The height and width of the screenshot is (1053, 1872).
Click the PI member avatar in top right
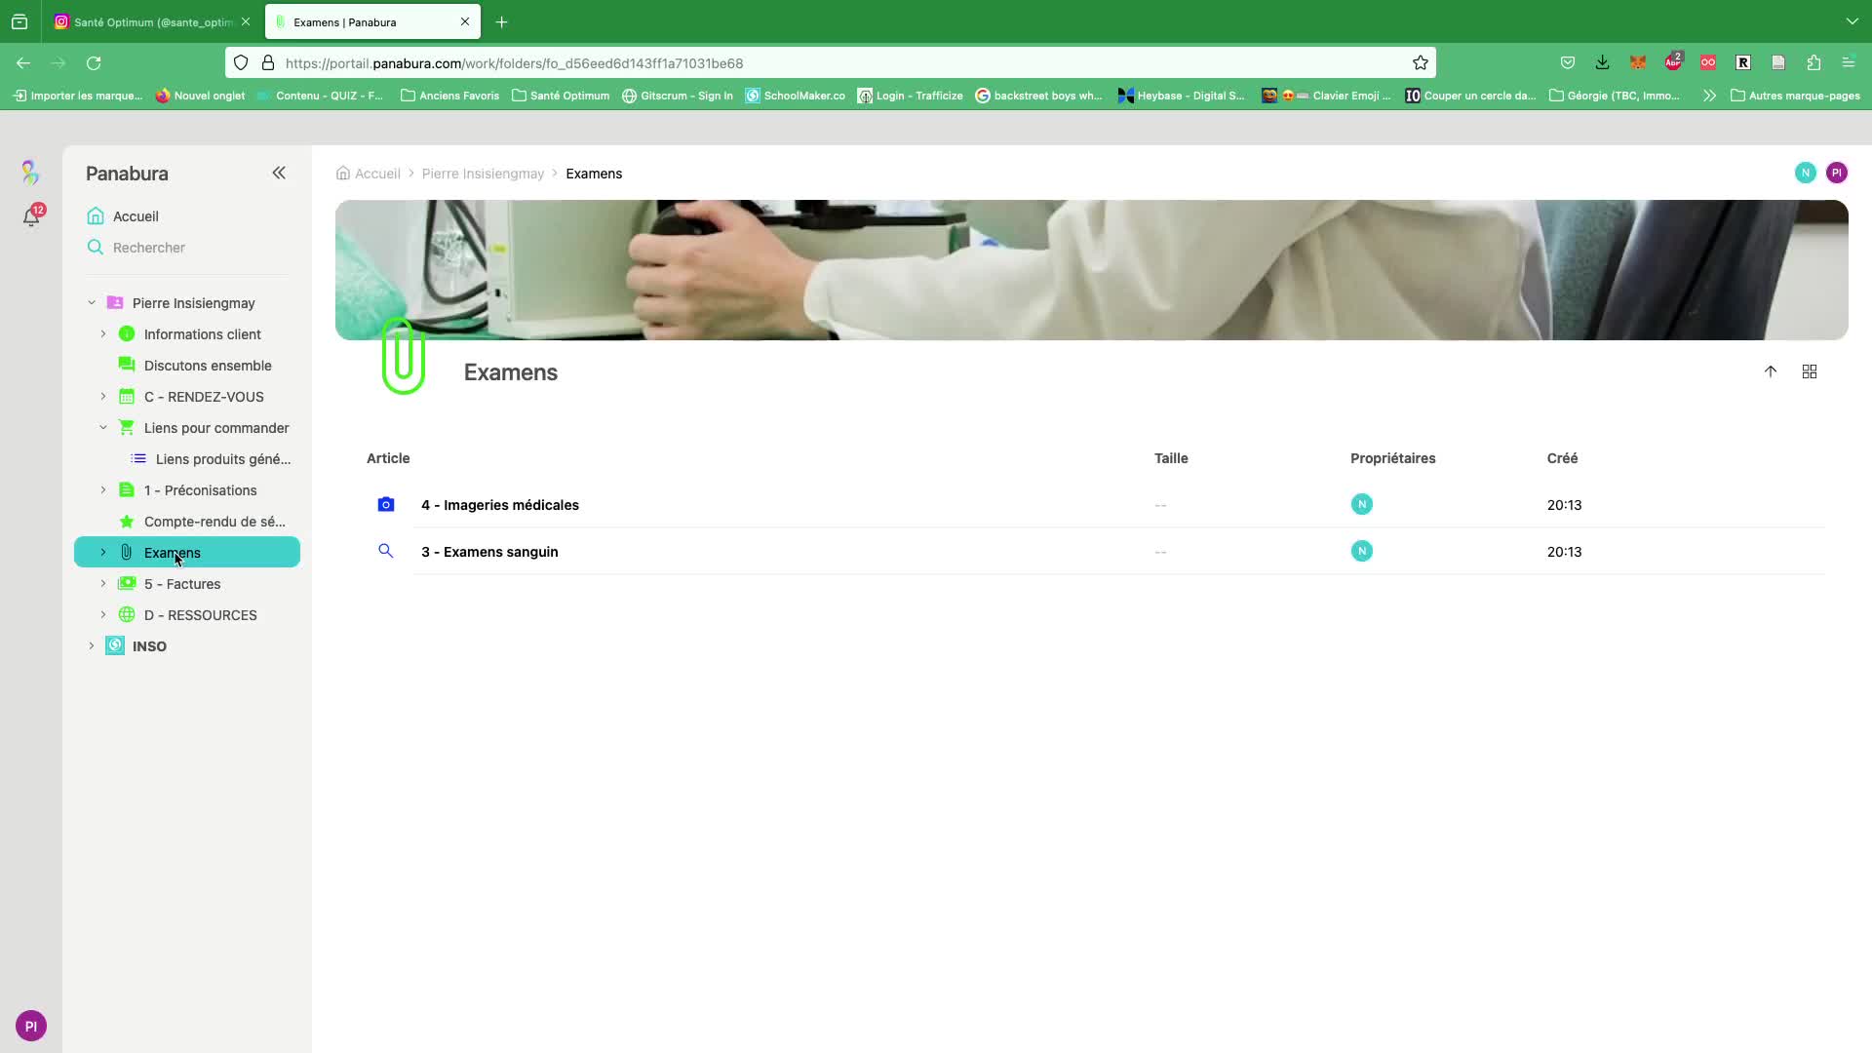coord(1837,173)
